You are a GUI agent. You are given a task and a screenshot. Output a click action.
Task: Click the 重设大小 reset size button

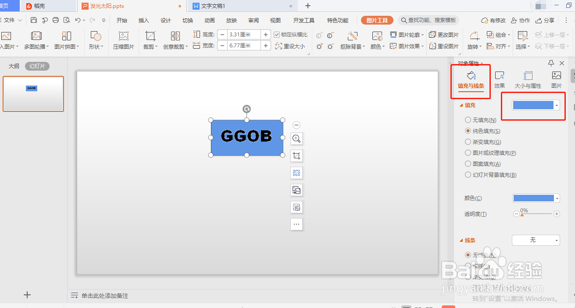290,46
